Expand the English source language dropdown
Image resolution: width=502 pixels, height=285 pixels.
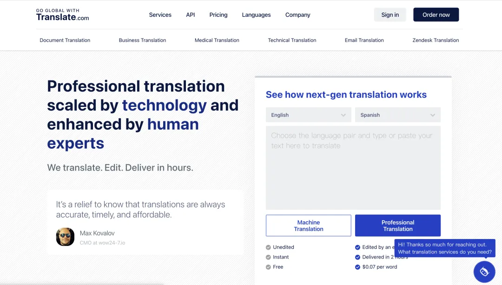pyautogui.click(x=308, y=115)
